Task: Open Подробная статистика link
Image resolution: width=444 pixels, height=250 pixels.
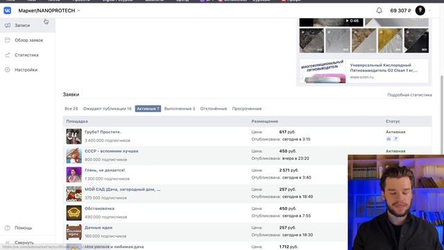Action: click(409, 94)
